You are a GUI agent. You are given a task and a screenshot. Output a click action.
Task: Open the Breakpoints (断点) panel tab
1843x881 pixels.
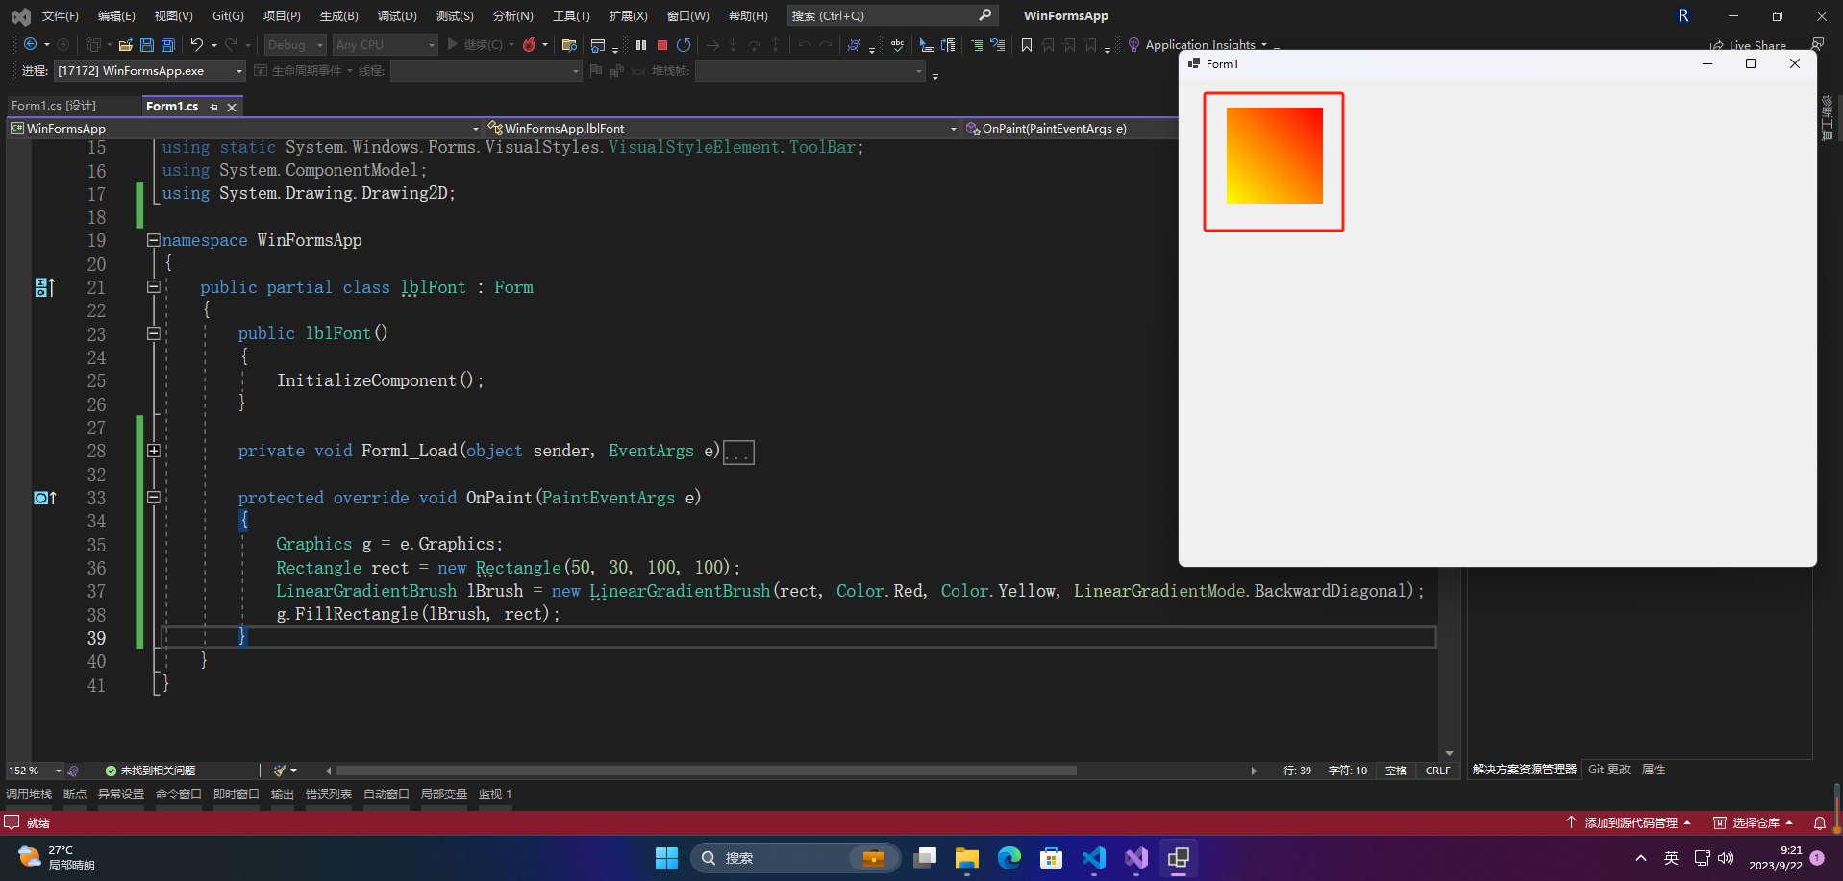click(x=75, y=794)
